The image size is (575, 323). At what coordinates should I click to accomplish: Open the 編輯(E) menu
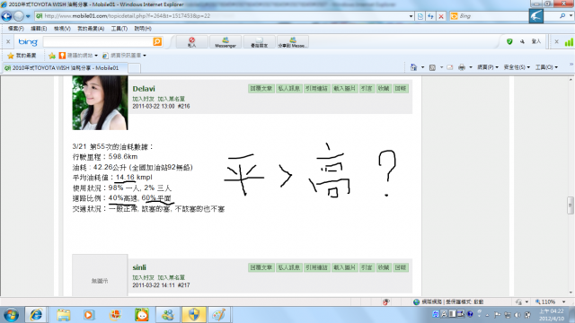[39, 29]
